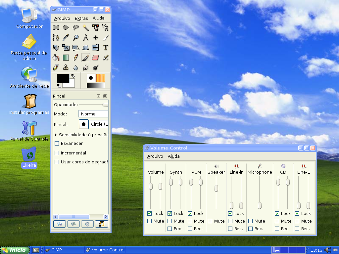Select the Text tool
339x254 pixels.
pos(105,48)
